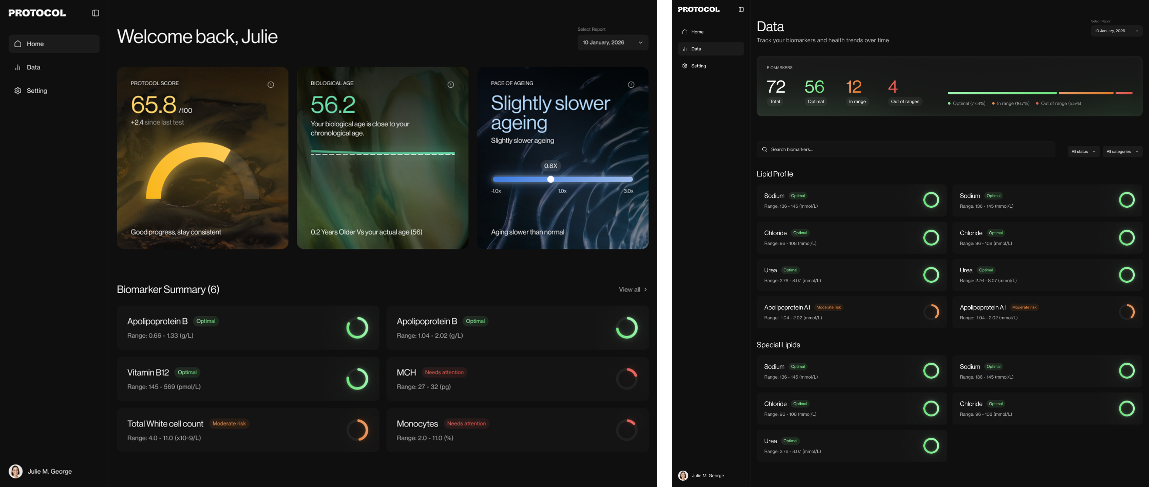Click the bar chart Data icon in the Welcome sidebar
The height and width of the screenshot is (487, 1149).
[18, 67]
